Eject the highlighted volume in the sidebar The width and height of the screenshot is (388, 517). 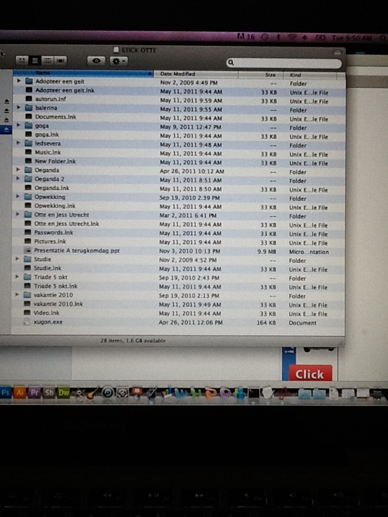tap(6, 130)
